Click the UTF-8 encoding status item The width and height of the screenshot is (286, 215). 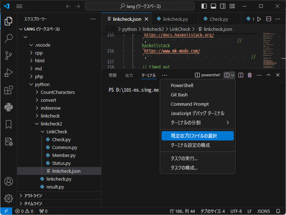pos(236,211)
